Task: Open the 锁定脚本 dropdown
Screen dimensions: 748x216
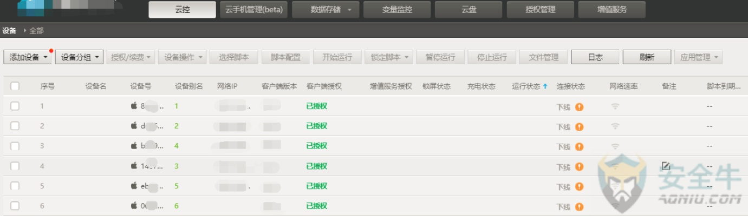Action: 390,57
